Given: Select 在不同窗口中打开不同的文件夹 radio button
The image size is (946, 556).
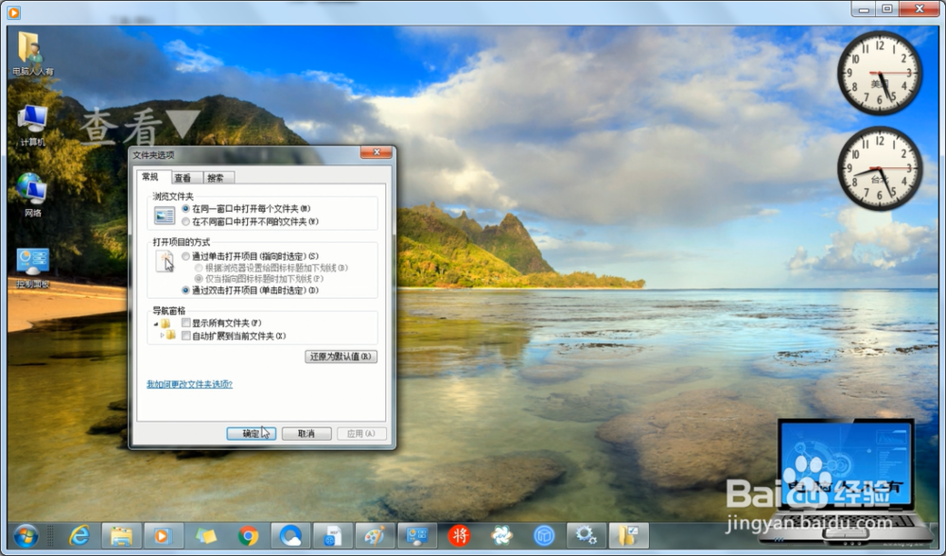Looking at the screenshot, I should pos(185,222).
